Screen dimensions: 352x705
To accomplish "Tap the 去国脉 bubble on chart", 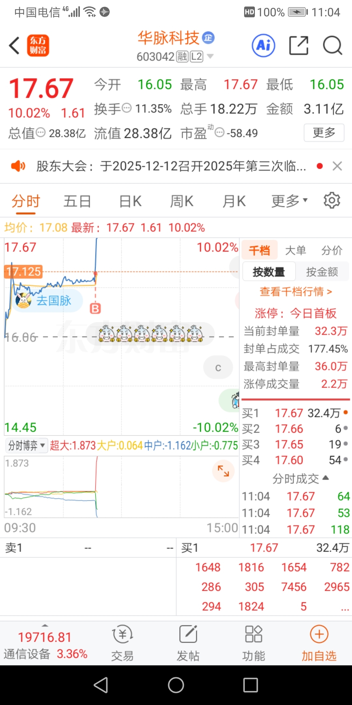I will click(x=47, y=301).
